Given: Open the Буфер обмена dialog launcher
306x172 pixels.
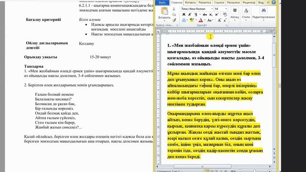Looking at the screenshot, I should tap(177, 25).
